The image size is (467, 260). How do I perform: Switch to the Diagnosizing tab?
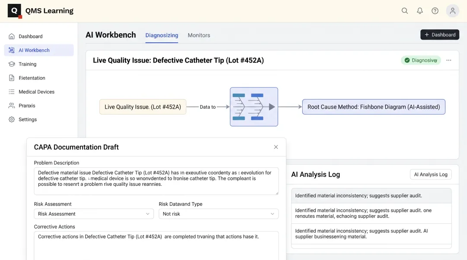[x=162, y=35]
